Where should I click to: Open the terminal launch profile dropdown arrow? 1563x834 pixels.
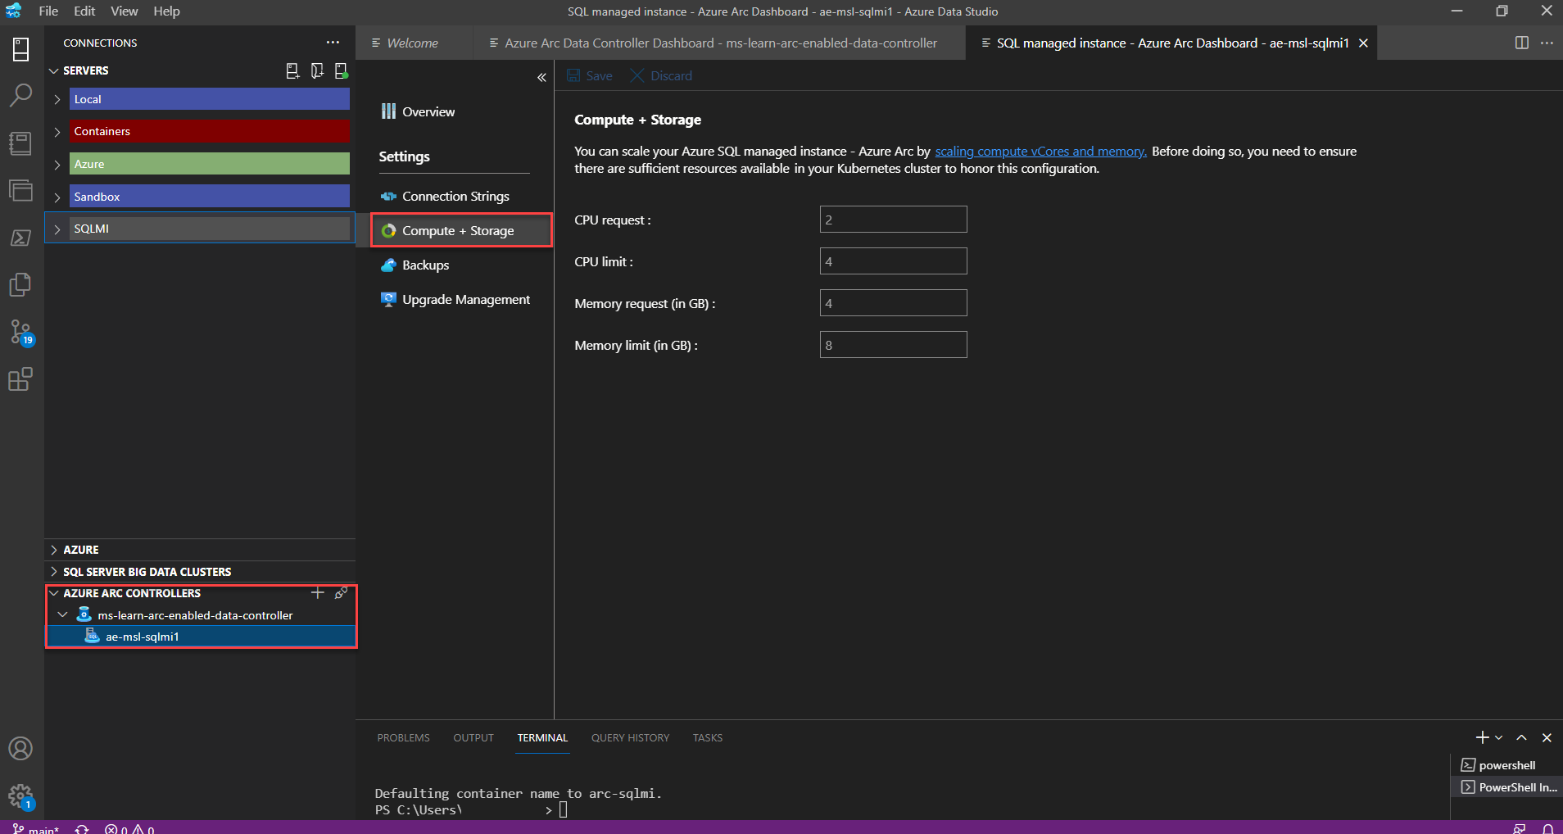point(1499,737)
